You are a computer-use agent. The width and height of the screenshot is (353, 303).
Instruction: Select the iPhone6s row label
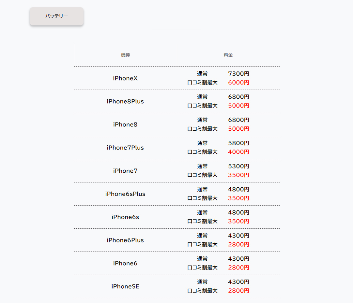point(125,217)
